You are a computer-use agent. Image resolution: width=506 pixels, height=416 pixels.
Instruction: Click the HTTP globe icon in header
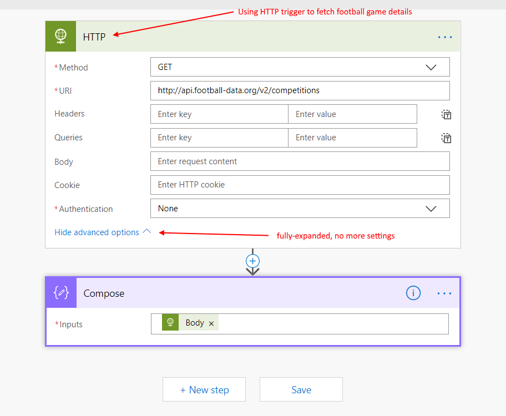point(60,37)
